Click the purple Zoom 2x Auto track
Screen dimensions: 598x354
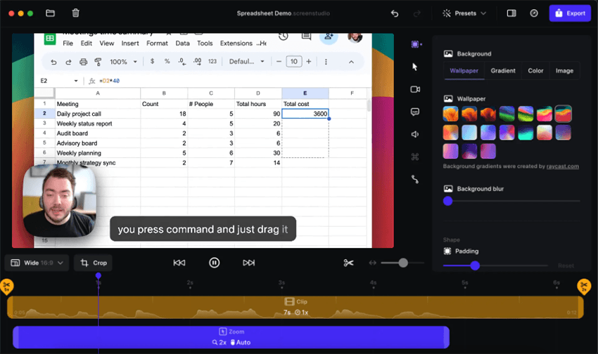pyautogui.click(x=231, y=337)
